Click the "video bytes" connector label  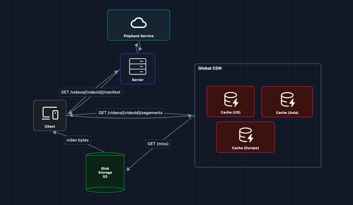tap(77, 140)
